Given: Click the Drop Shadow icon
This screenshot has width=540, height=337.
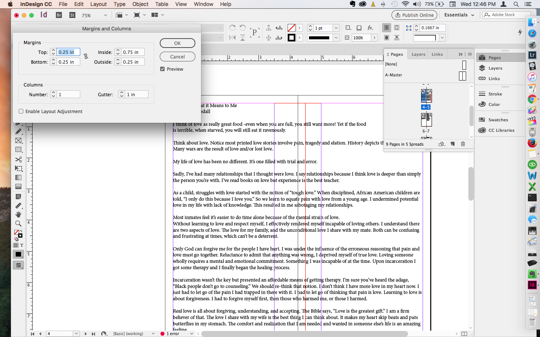Looking at the screenshot, I should 359,28.
